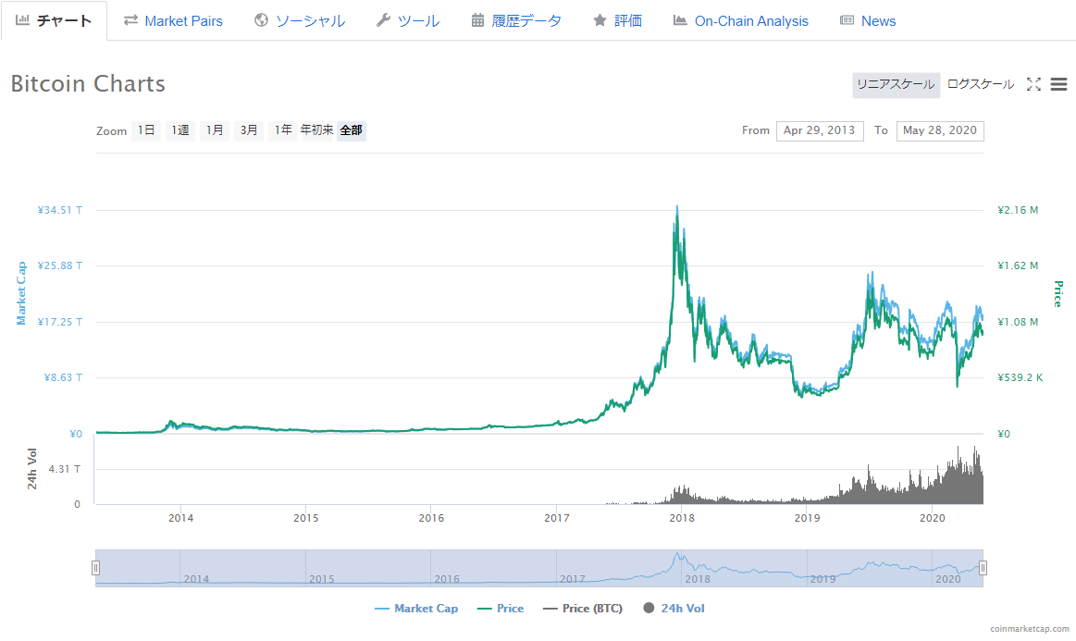Viewport: 1076px width, 641px height.
Task: Switch to the Market Pairs tab
Action: [173, 20]
